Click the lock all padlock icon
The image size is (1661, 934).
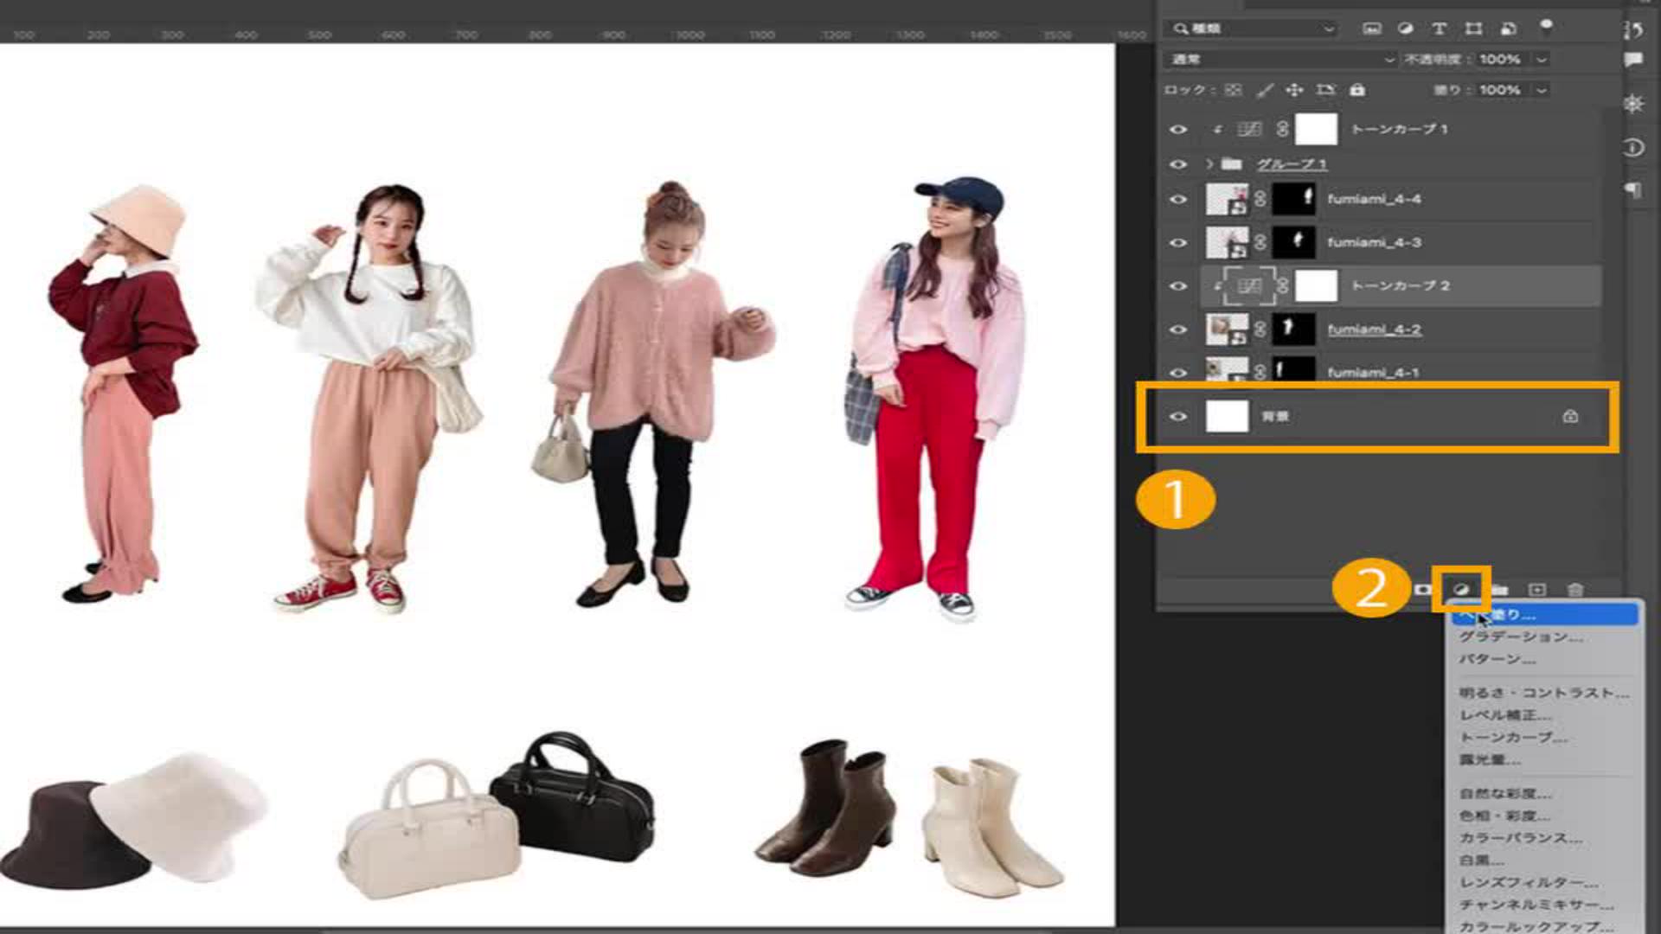pos(1357,90)
